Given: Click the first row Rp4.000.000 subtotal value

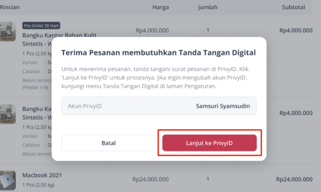Looking at the screenshot, I should click(x=296, y=31).
